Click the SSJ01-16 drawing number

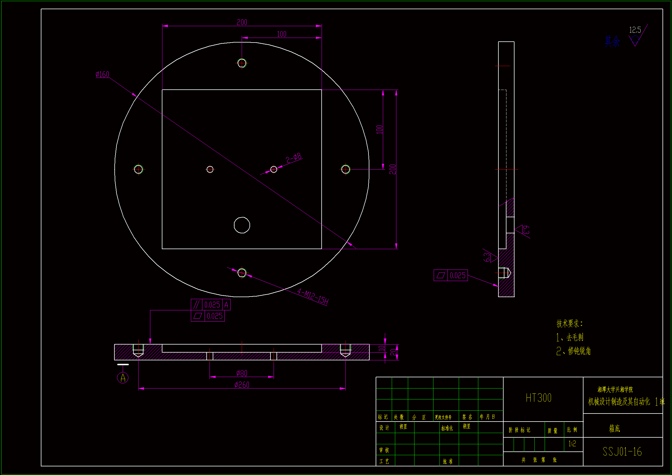pyautogui.click(x=622, y=452)
